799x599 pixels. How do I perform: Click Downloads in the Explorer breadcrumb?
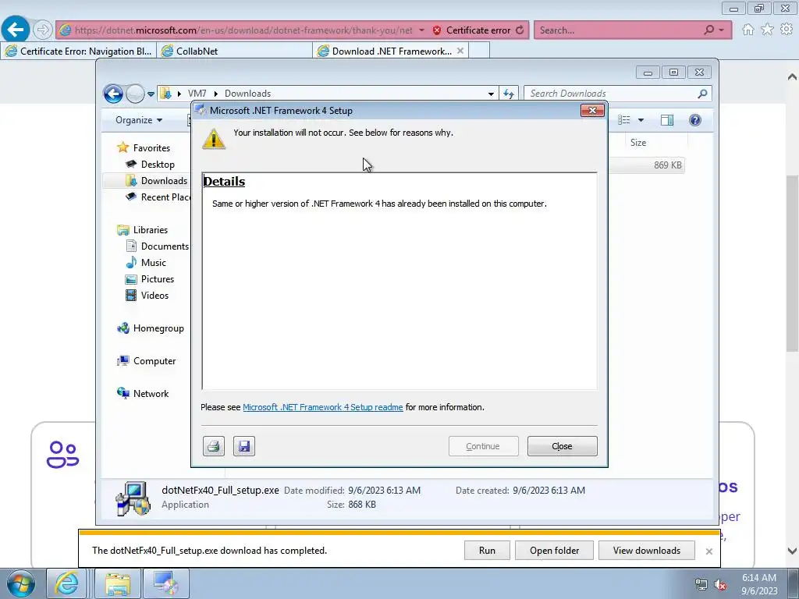(x=247, y=94)
